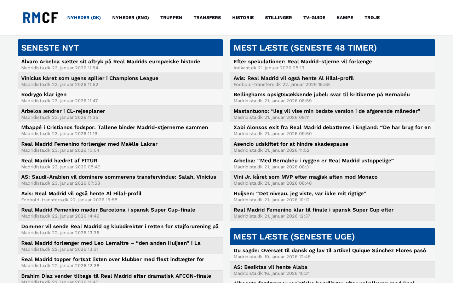Open the Transfers menu item

point(207,18)
